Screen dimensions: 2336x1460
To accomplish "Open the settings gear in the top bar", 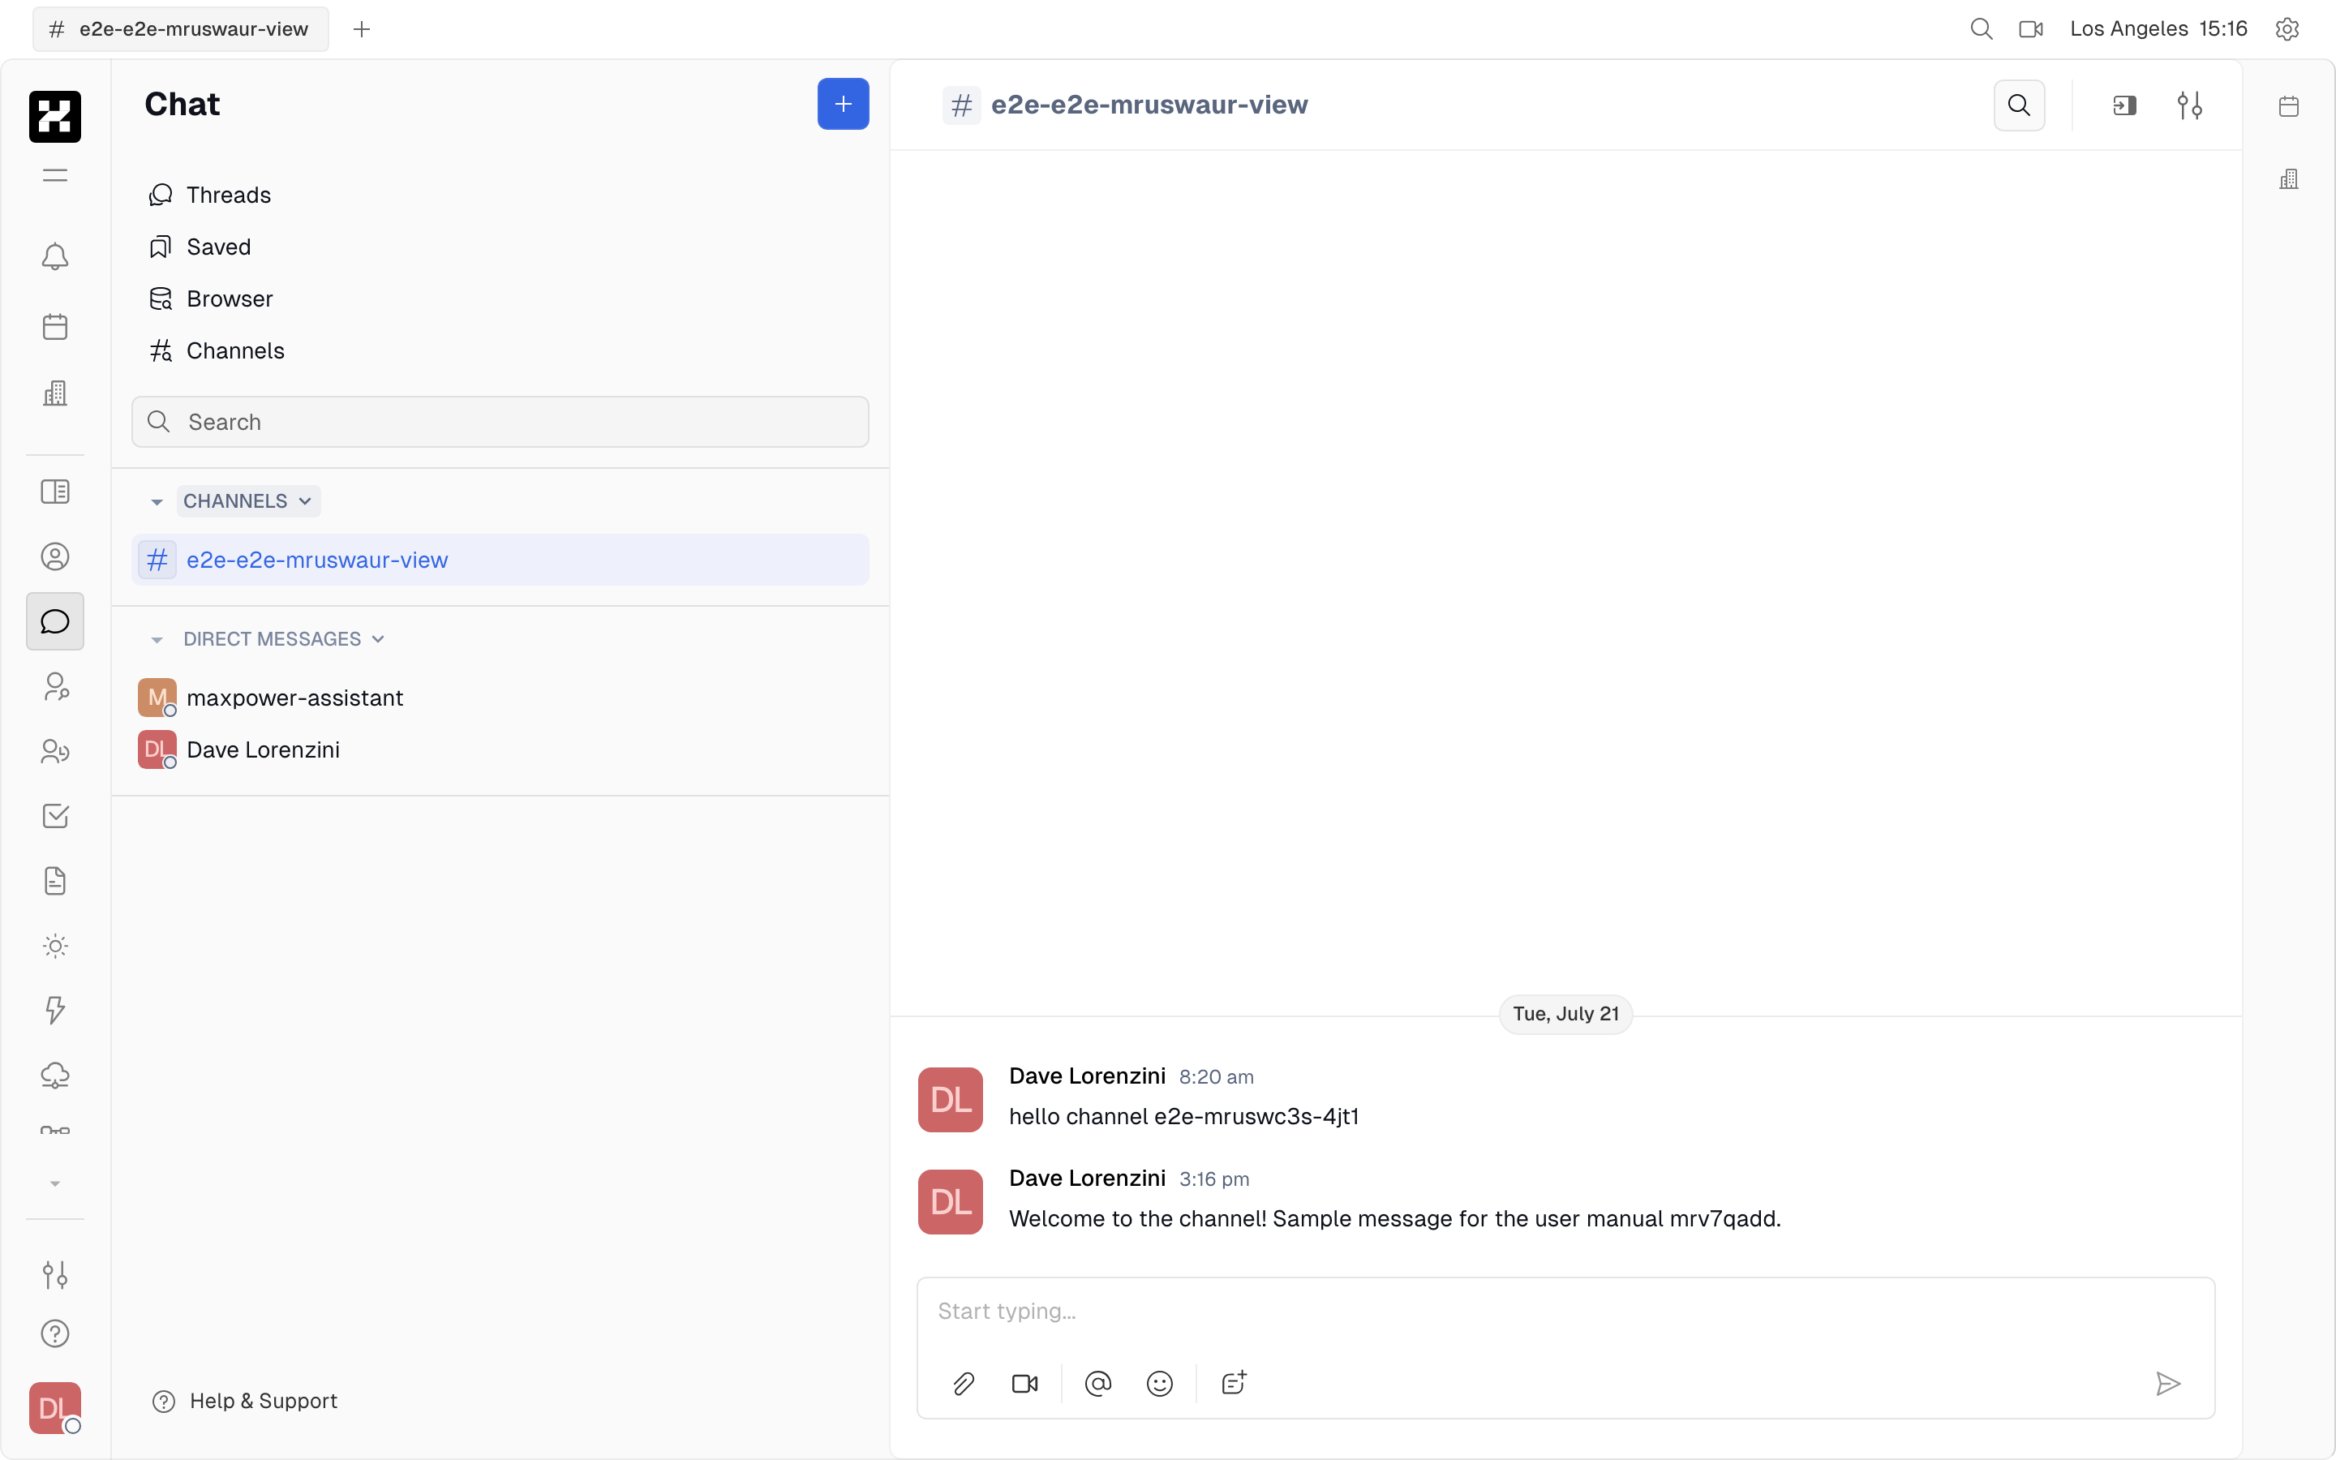I will coord(2287,29).
